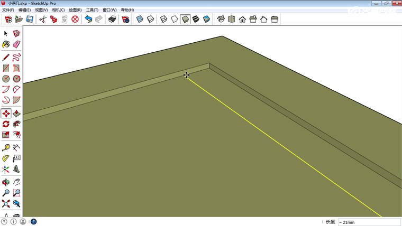Select the Rotate tool

(6, 124)
